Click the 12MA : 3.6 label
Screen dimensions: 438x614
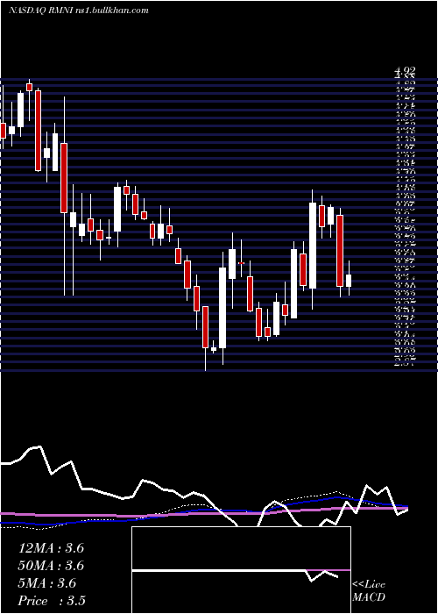tap(51, 548)
